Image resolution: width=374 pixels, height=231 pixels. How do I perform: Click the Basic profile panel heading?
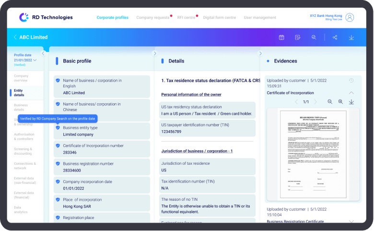(x=77, y=61)
